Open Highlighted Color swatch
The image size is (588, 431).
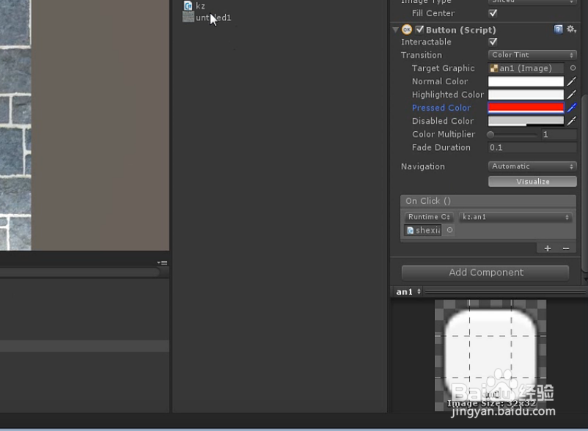click(526, 95)
